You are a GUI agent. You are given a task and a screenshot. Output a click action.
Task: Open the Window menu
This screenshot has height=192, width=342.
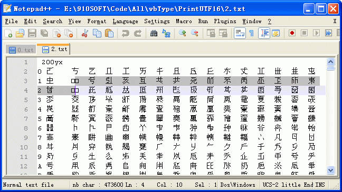click(252, 22)
